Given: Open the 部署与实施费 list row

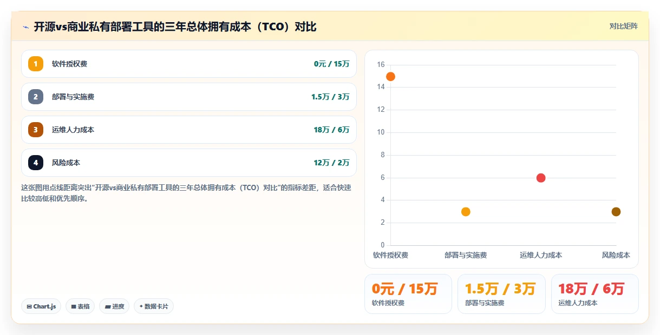Looking at the screenshot, I should tap(188, 97).
